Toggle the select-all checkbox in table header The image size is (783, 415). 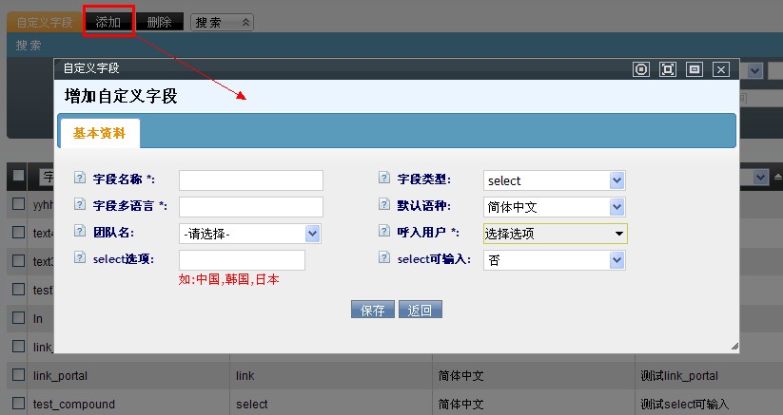[18, 176]
